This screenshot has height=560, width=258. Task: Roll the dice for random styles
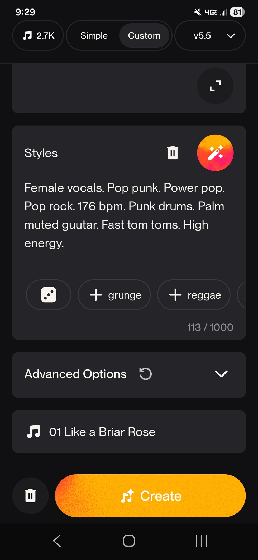49,295
